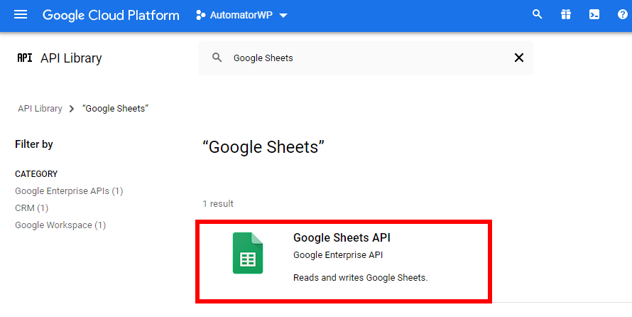Screen dimensions: 632x317
Task: Click the search magnifier in top bar
Action: [538, 15]
